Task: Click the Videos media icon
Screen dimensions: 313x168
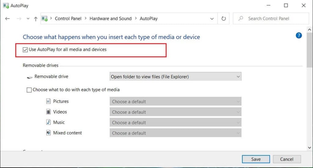Action: tap(48, 112)
